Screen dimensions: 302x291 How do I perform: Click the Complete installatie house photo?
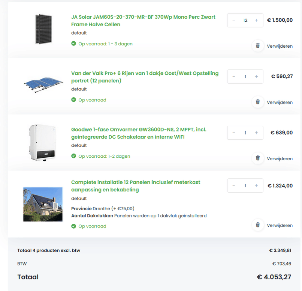pos(43,204)
